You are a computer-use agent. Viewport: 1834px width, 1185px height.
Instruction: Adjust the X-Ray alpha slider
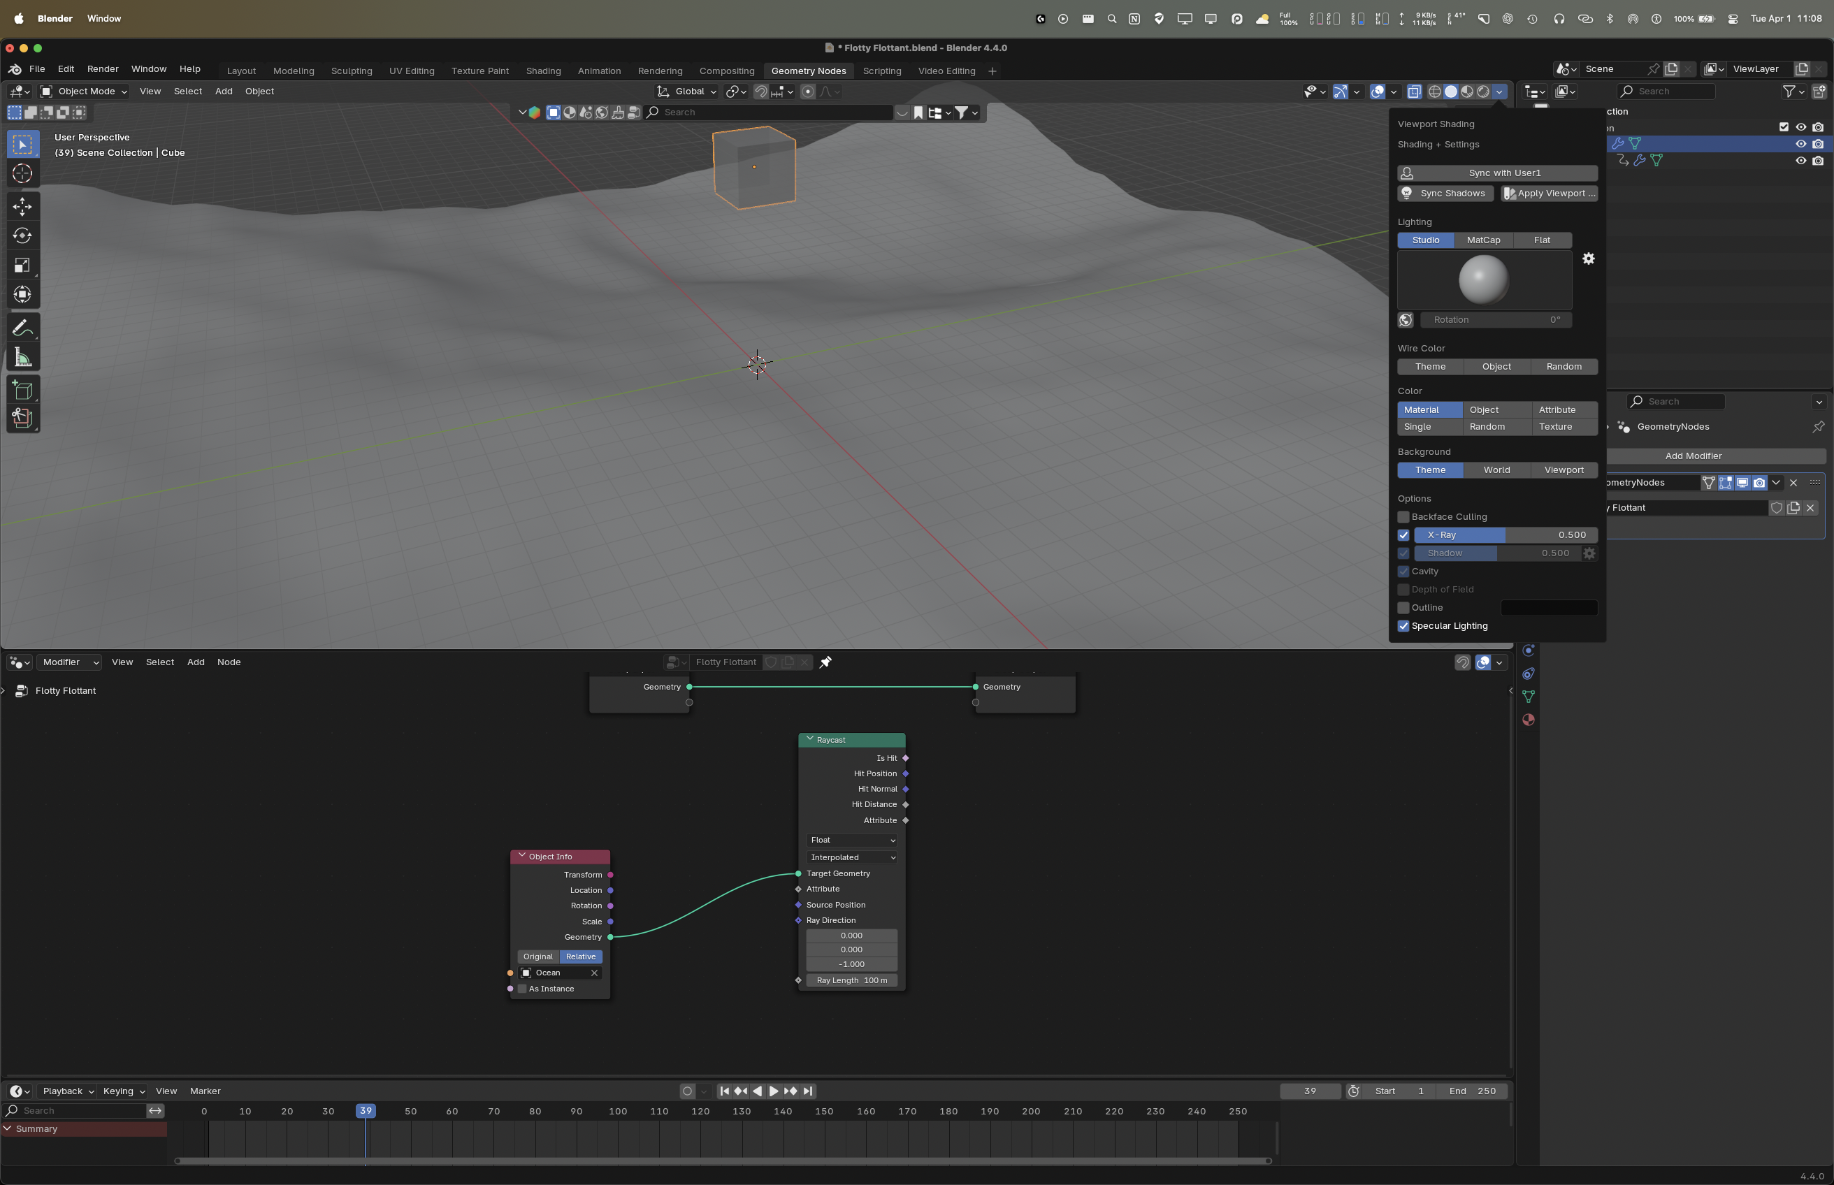pyautogui.click(x=1506, y=535)
